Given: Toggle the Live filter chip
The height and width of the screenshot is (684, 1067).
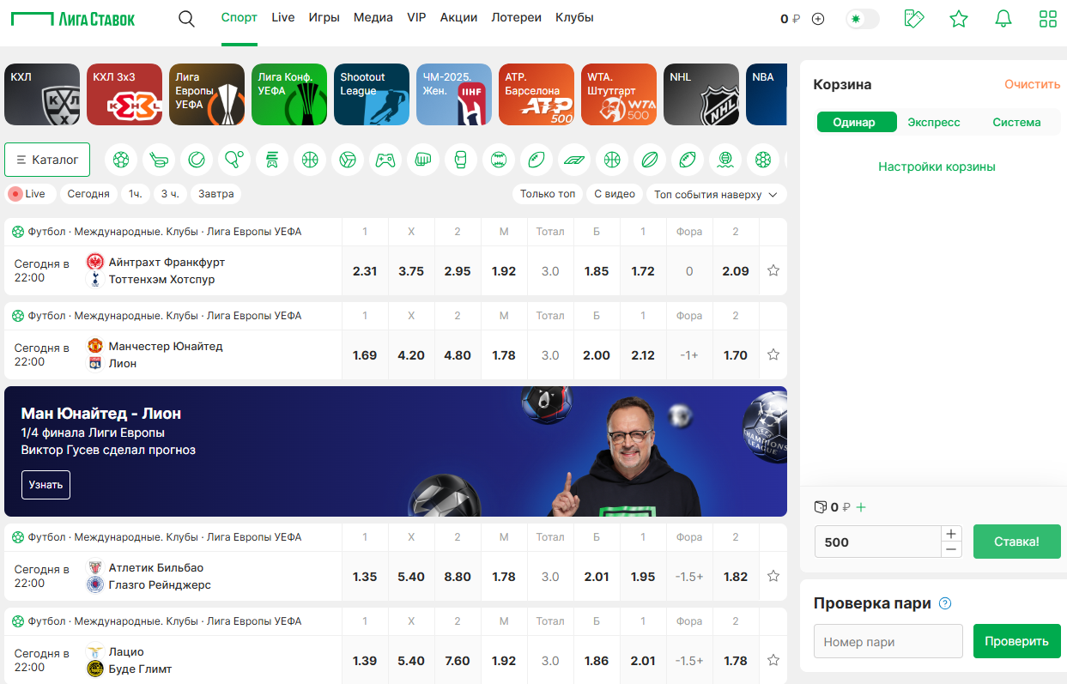Looking at the screenshot, I should click(30, 194).
